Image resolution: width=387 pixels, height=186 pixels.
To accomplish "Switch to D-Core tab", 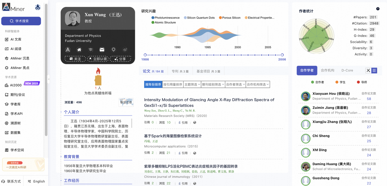I will click(x=347, y=70).
